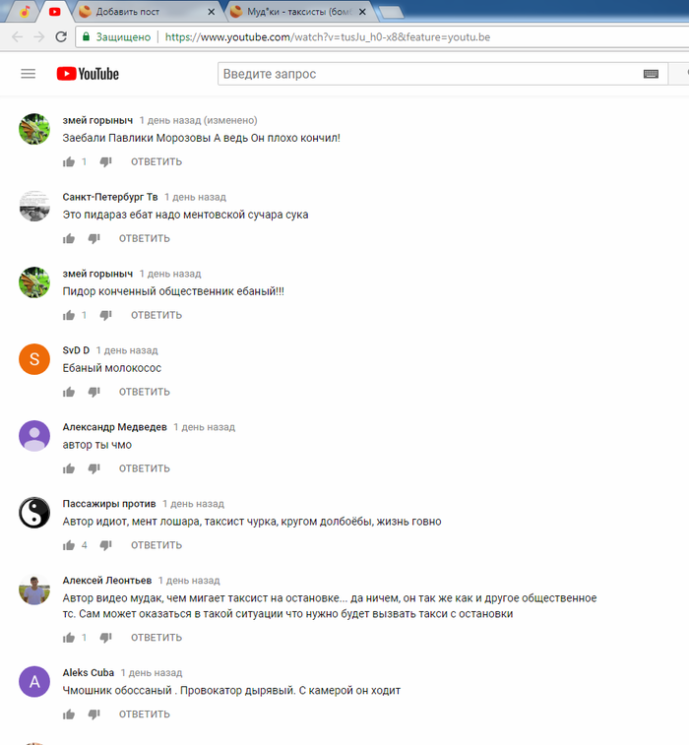Screen dimensions: 689x745
Task: Select the browser address bar URL
Action: tap(328, 37)
